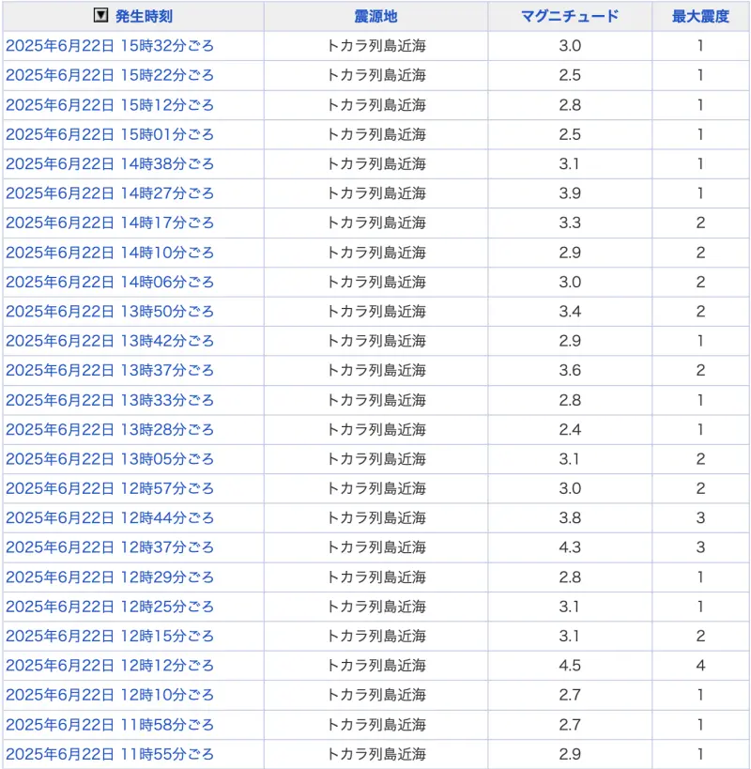Open the 13時33分ごろ earthquake entry
This screenshot has width=751, height=769.
click(x=110, y=400)
